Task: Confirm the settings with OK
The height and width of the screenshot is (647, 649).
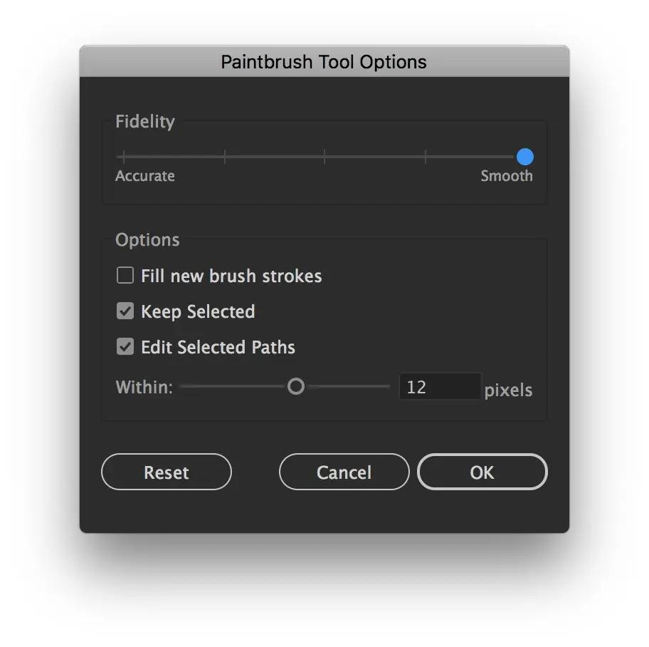Action: [x=482, y=472]
